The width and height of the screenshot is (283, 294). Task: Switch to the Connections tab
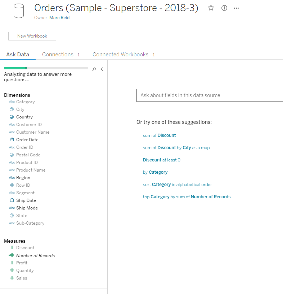click(x=58, y=55)
